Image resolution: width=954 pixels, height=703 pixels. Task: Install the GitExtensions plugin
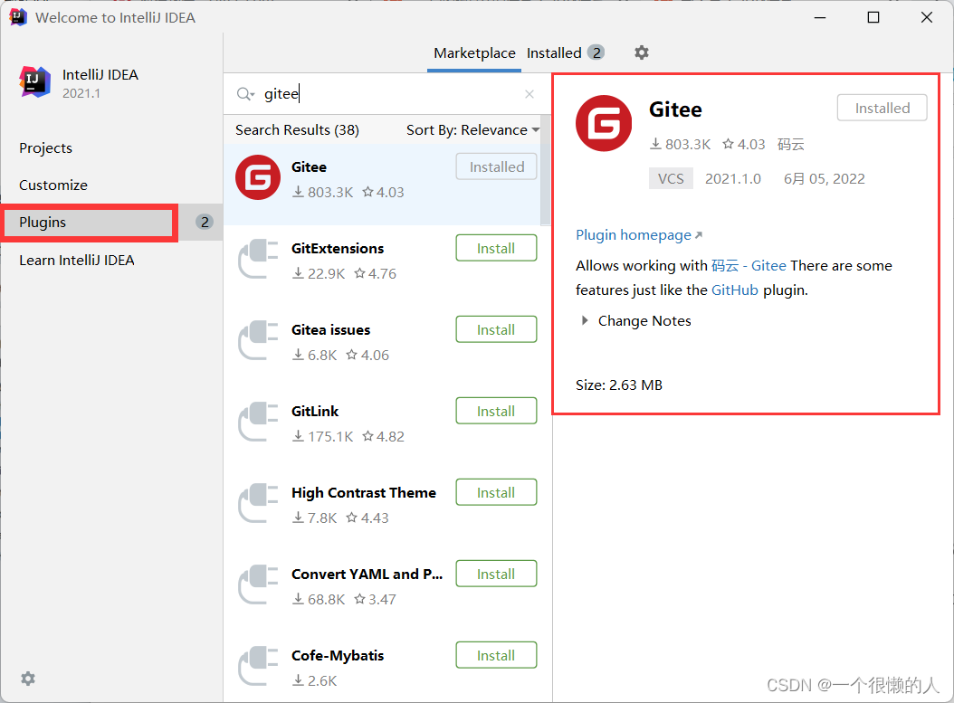pyautogui.click(x=496, y=248)
